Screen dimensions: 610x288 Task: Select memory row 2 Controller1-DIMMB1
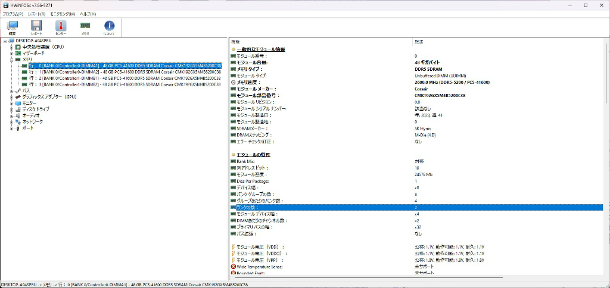point(125,78)
